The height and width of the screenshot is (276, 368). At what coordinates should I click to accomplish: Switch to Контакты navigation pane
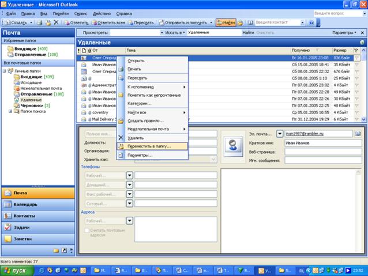pos(38,216)
